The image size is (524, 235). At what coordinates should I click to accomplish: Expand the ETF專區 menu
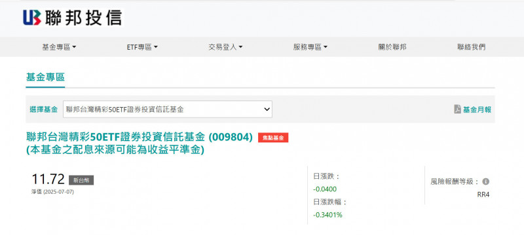142,47
